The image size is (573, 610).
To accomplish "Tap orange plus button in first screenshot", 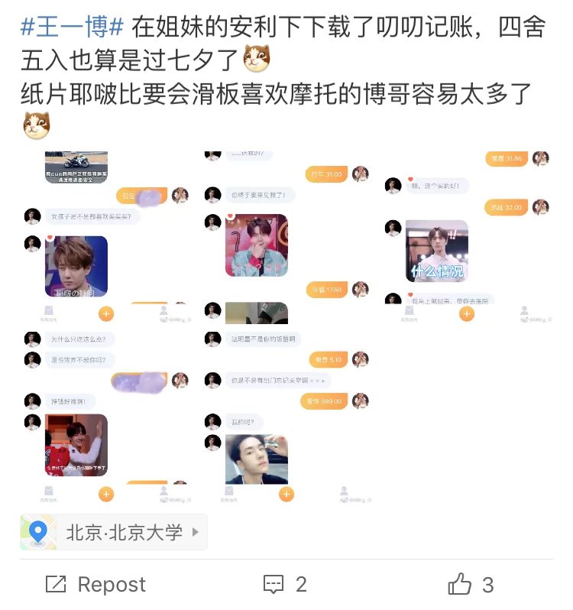I will [x=106, y=313].
